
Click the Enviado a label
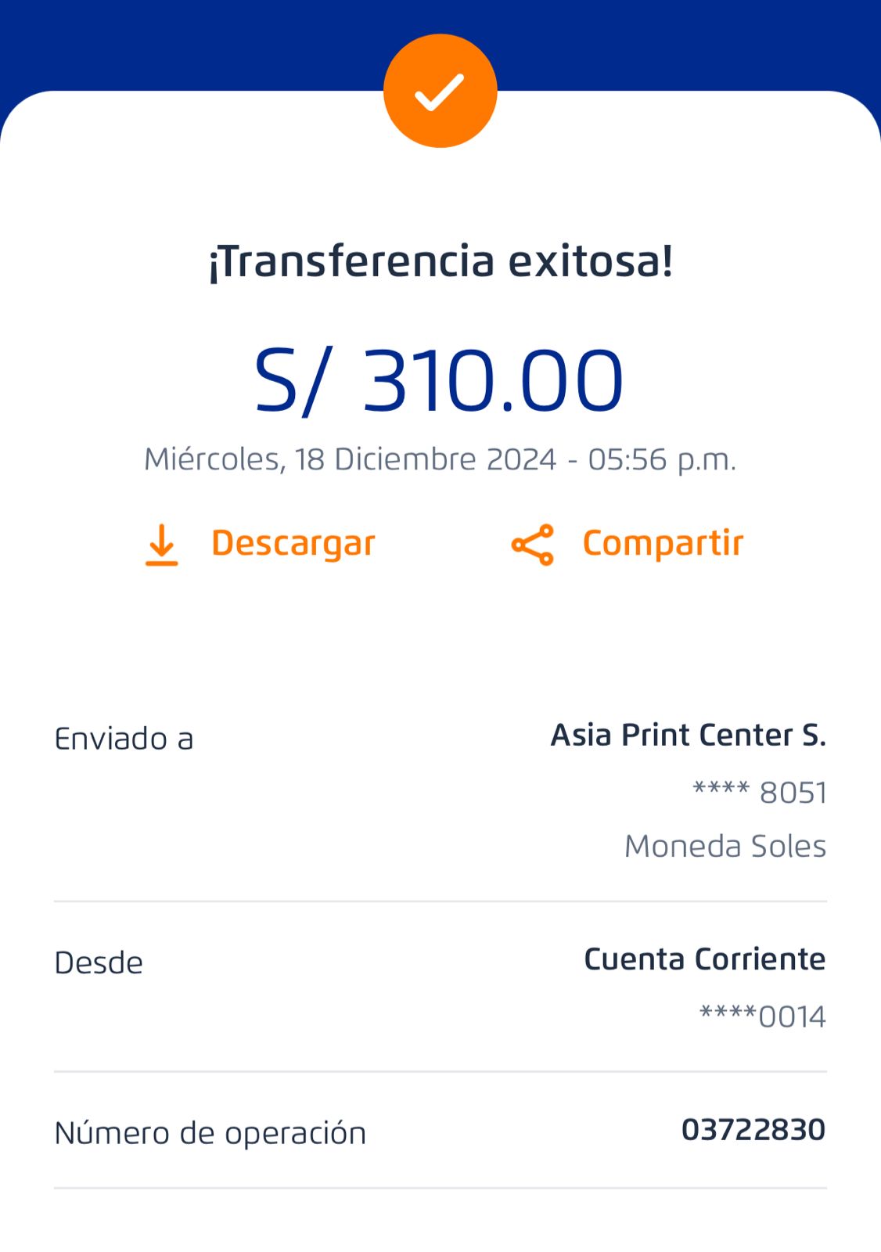(124, 739)
